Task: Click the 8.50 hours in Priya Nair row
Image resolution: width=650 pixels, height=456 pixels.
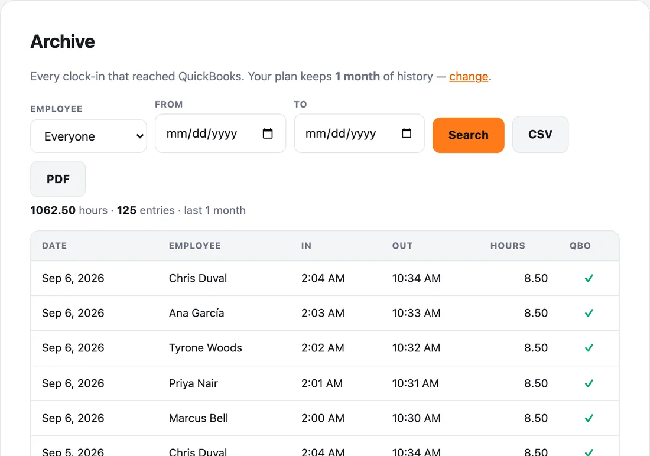Action: 536,383
